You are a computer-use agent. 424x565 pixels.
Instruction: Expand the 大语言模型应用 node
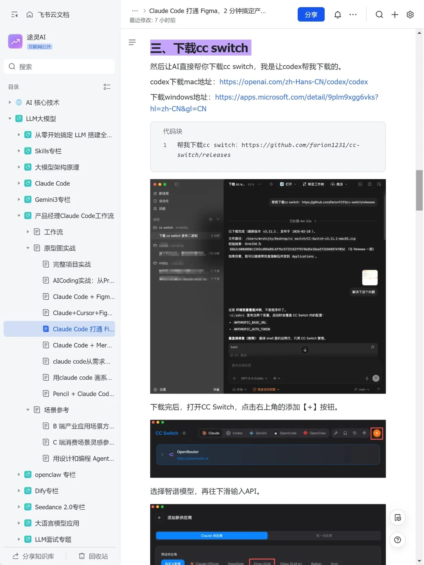[x=19, y=523]
